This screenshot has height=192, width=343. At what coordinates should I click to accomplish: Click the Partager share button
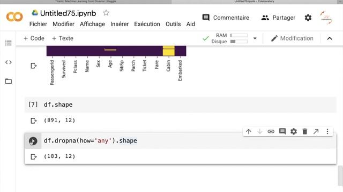278,18
